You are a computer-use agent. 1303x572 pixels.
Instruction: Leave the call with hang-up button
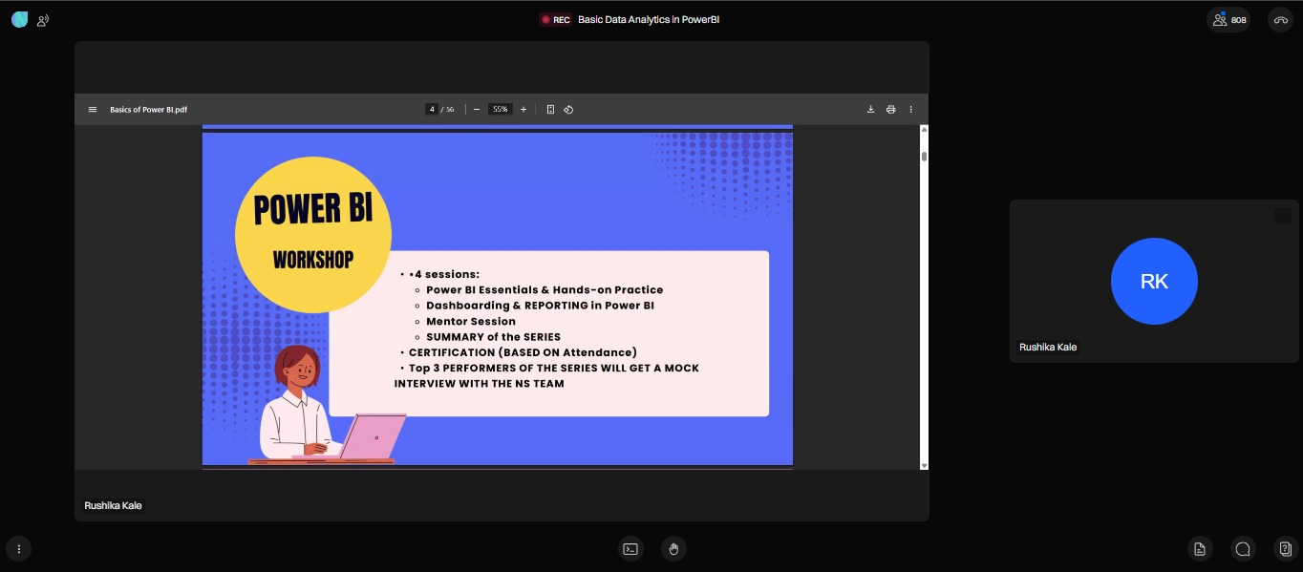1280,19
